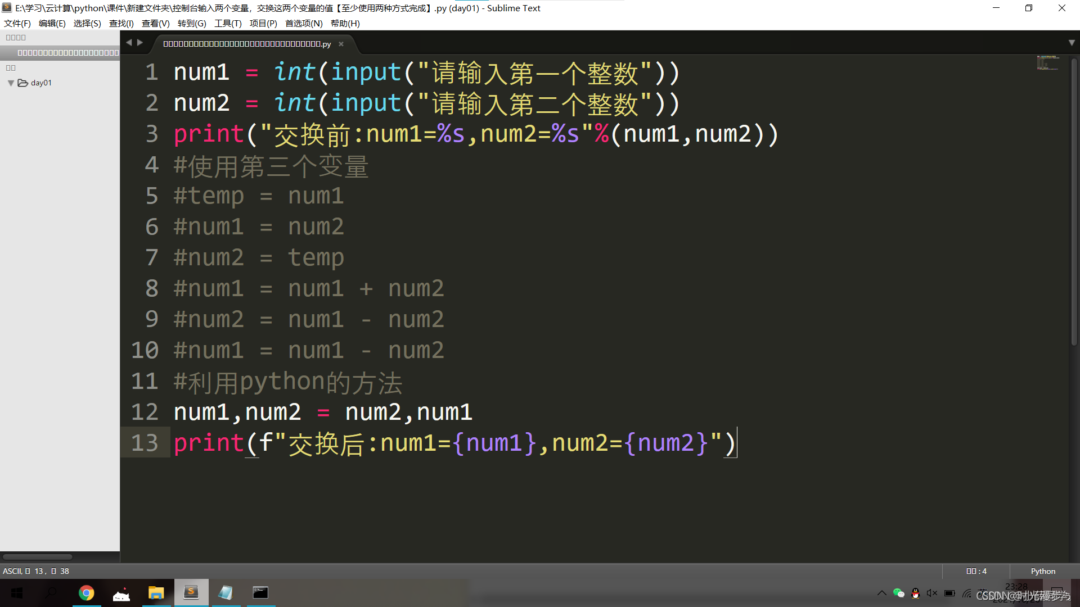Go to previous tab with left arrow
This screenshot has width=1080, height=607.
click(x=129, y=43)
